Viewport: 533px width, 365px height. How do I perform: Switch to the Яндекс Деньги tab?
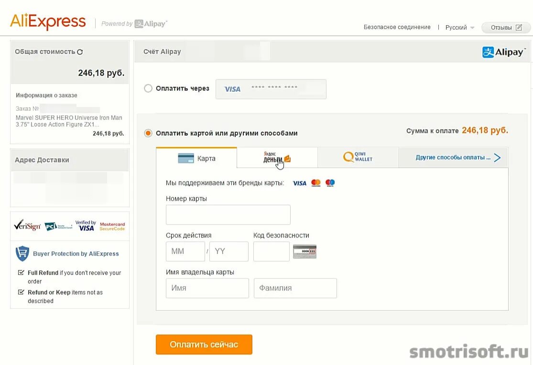(x=277, y=158)
